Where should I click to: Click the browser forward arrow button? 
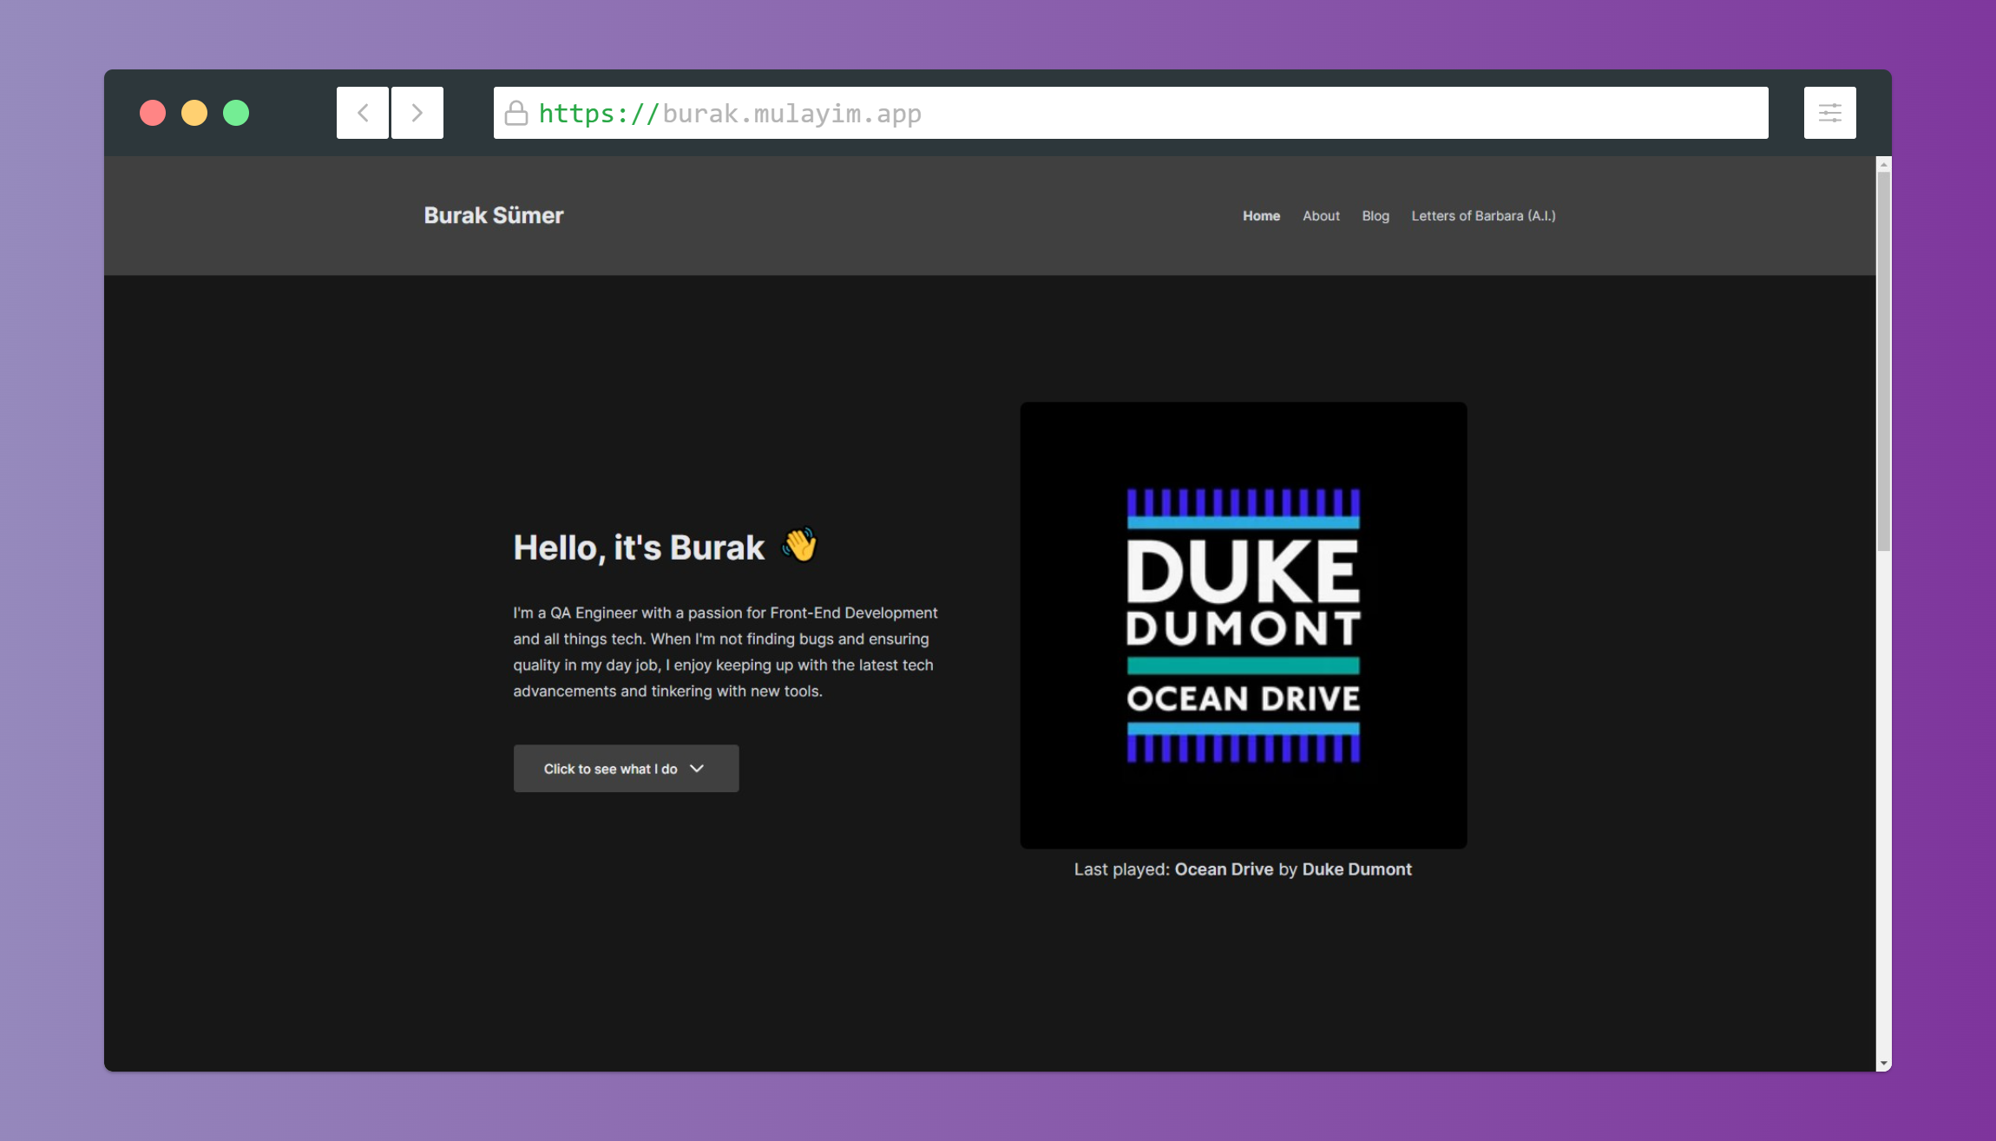pyautogui.click(x=417, y=113)
